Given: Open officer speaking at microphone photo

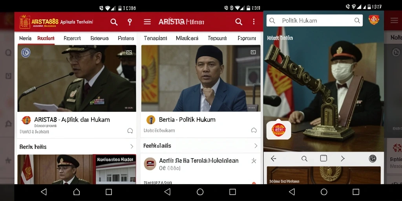Looking at the screenshot, I should click(77, 78).
